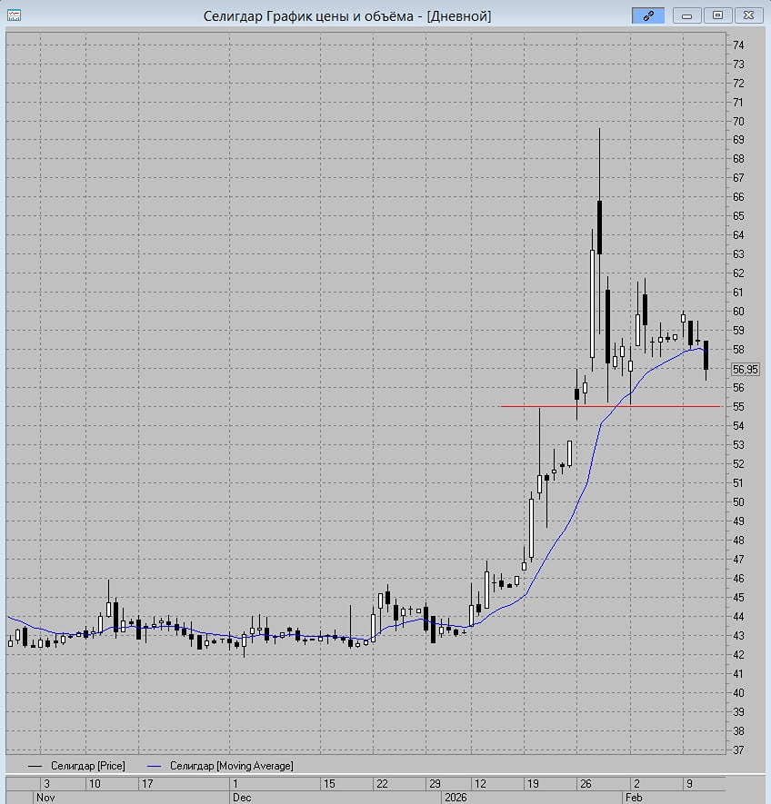Click the 2026 year label on time axis
This screenshot has height=804, width=771.
tap(456, 798)
